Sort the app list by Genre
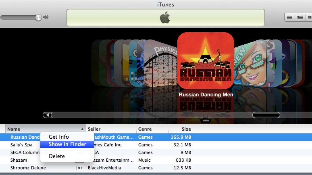 pyautogui.click(x=152, y=129)
